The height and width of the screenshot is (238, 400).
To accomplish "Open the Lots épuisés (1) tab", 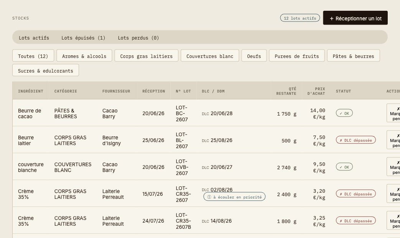I will pos(83,38).
